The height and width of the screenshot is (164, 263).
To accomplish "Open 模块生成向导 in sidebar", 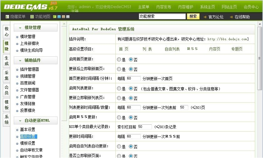I will click(31, 50).
